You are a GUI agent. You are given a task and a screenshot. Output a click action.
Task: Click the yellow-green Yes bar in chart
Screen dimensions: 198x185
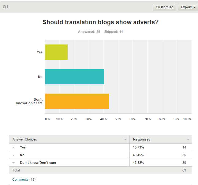56,52
